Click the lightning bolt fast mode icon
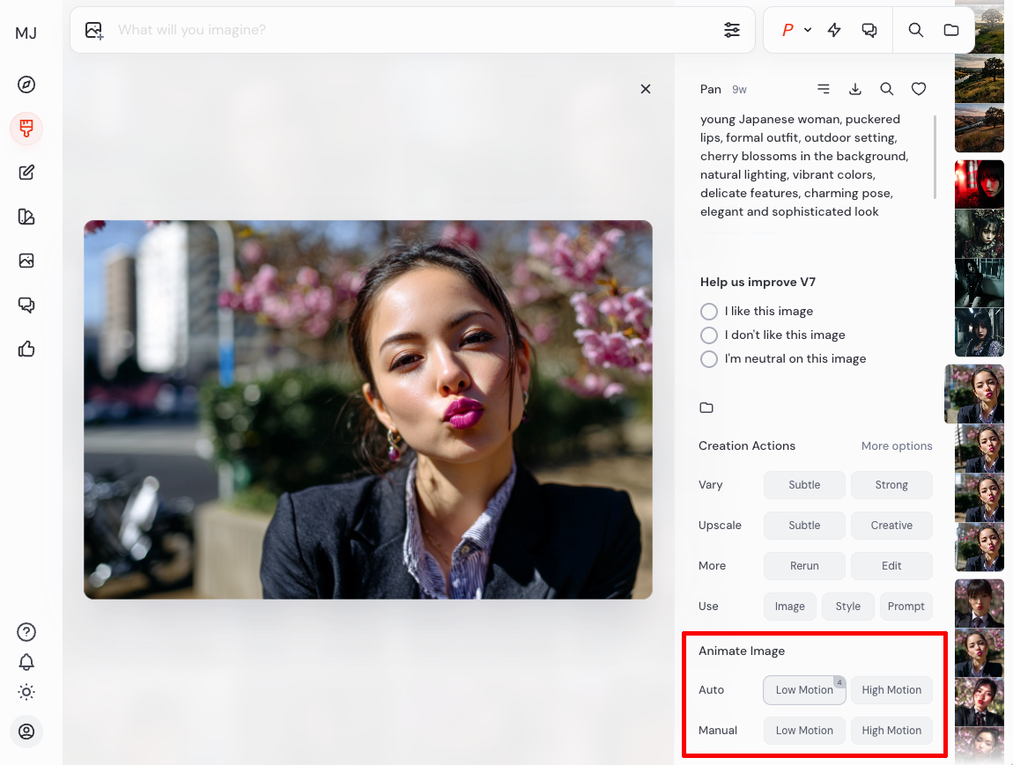 pos(834,30)
